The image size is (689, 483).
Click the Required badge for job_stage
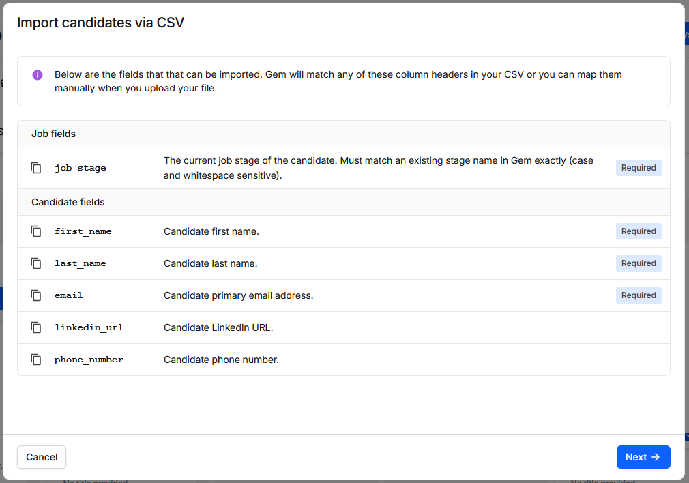[x=639, y=168]
